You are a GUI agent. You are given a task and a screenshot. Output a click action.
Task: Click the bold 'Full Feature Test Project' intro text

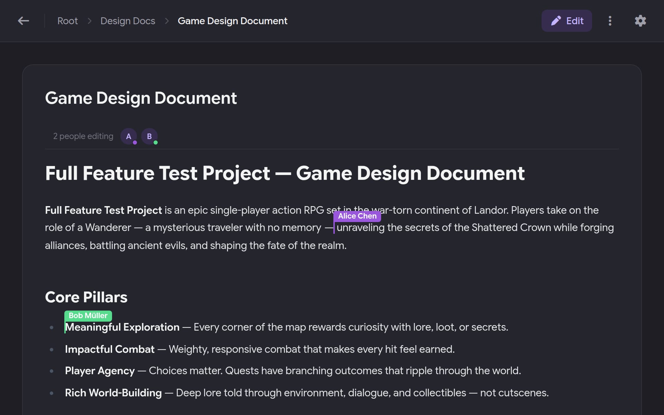point(103,210)
